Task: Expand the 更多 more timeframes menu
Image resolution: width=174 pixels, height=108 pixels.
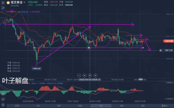Action: (x=164, y=106)
